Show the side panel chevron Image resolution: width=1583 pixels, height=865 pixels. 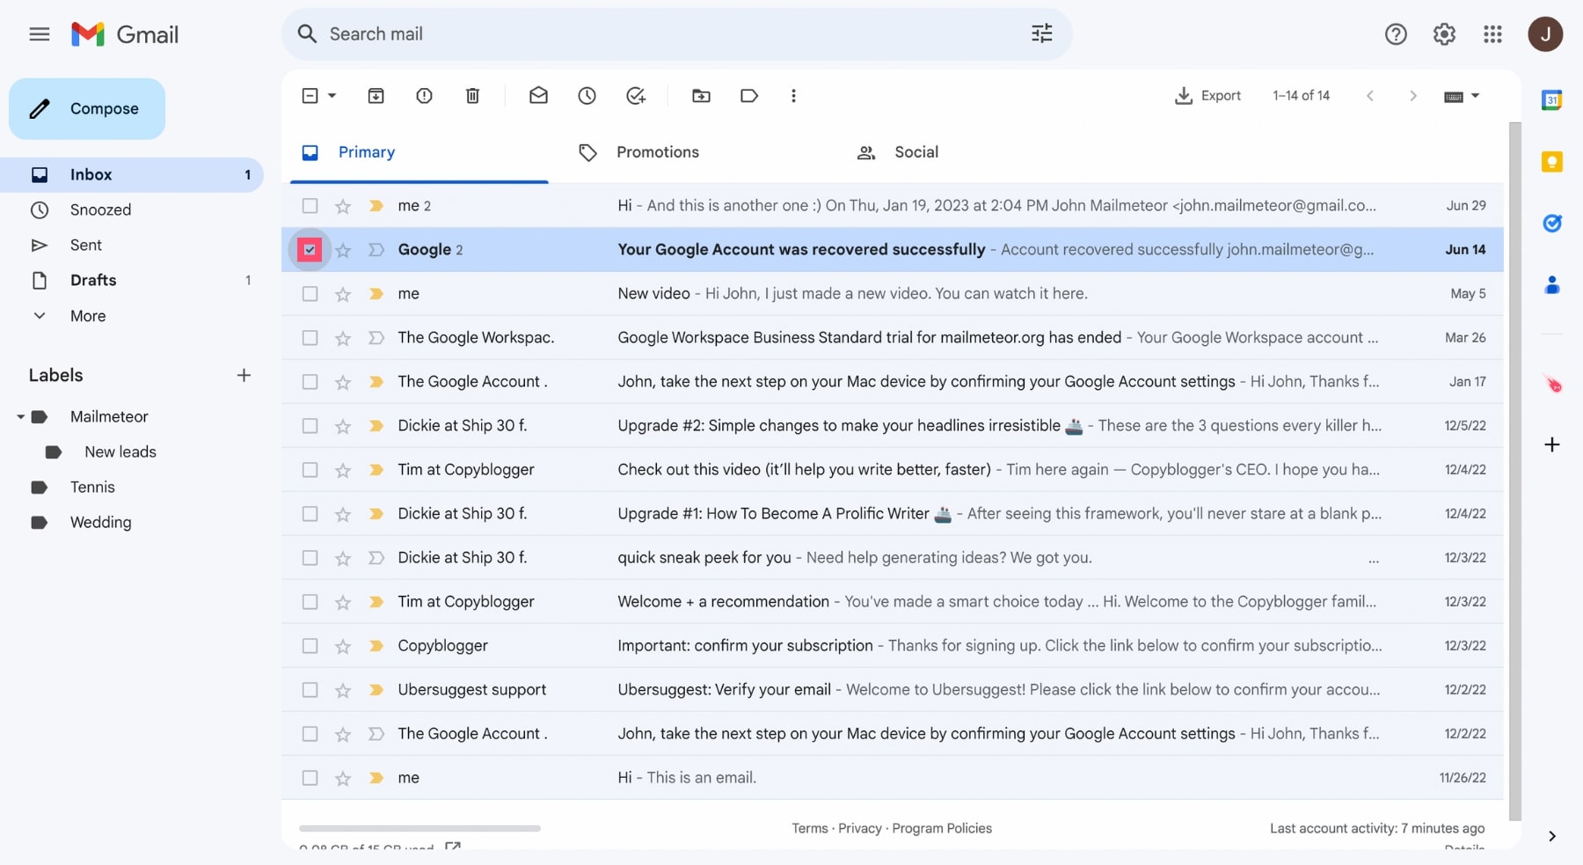(1552, 837)
